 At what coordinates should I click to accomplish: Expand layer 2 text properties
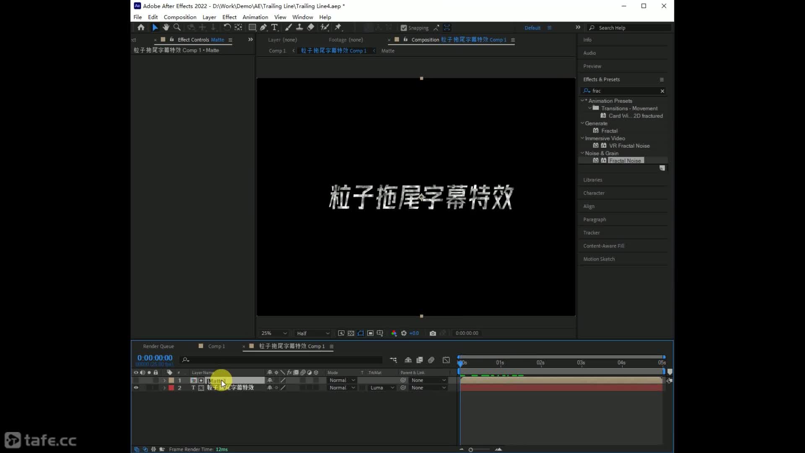pyautogui.click(x=164, y=388)
